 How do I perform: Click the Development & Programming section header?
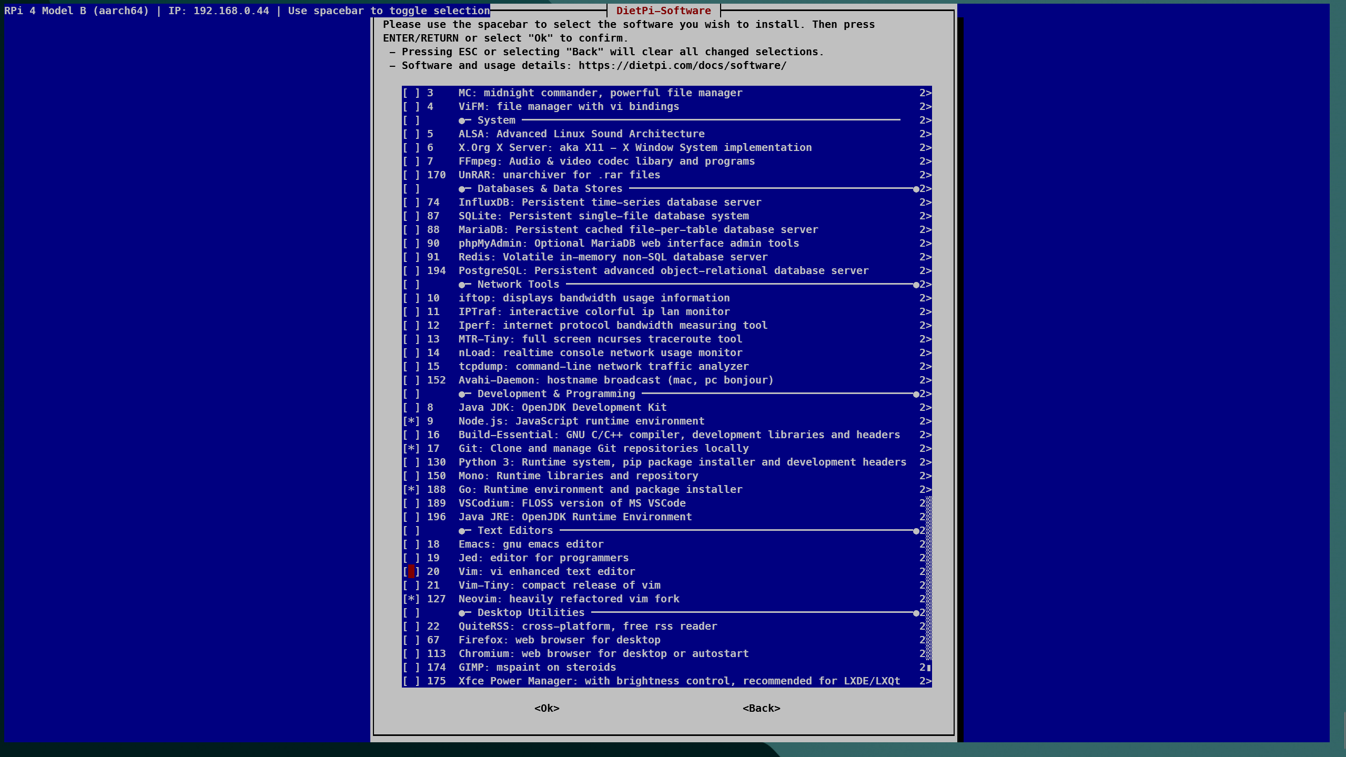pyautogui.click(x=555, y=394)
